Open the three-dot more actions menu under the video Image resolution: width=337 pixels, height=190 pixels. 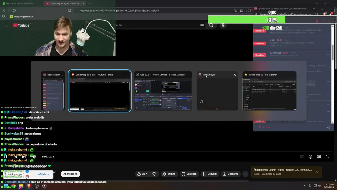point(245,174)
